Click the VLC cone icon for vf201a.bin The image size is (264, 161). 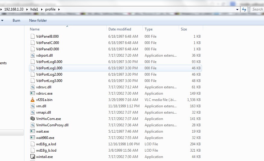click(33, 100)
